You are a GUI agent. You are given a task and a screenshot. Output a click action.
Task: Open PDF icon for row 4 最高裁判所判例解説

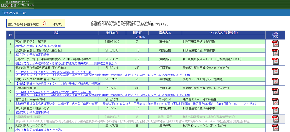coord(275,71)
